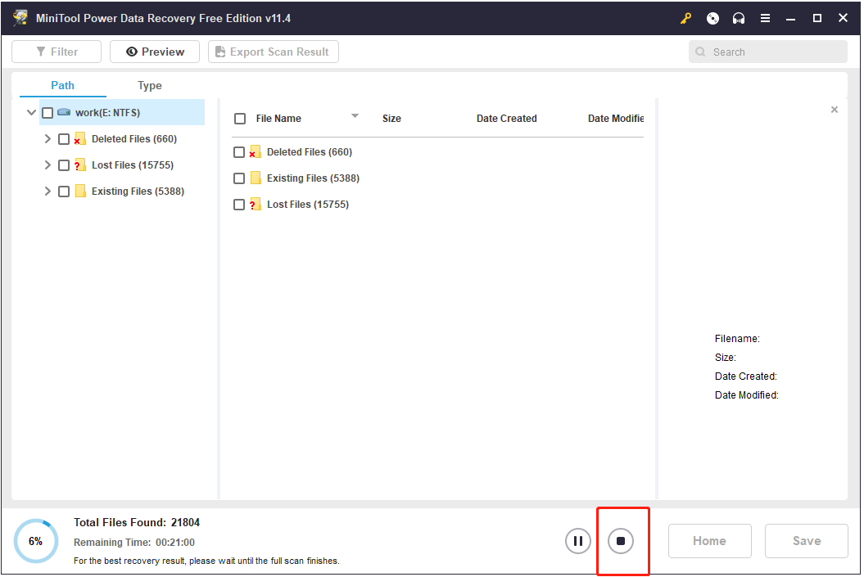Stop the scan with stop button
This screenshot has height=577, width=864.
click(621, 541)
